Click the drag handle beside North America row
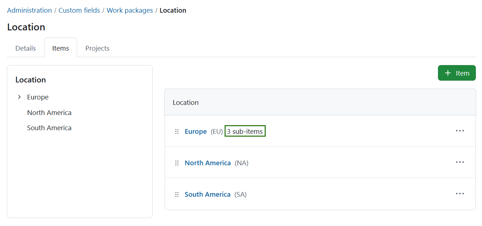Screen dimensions: 482x226 tap(177, 163)
